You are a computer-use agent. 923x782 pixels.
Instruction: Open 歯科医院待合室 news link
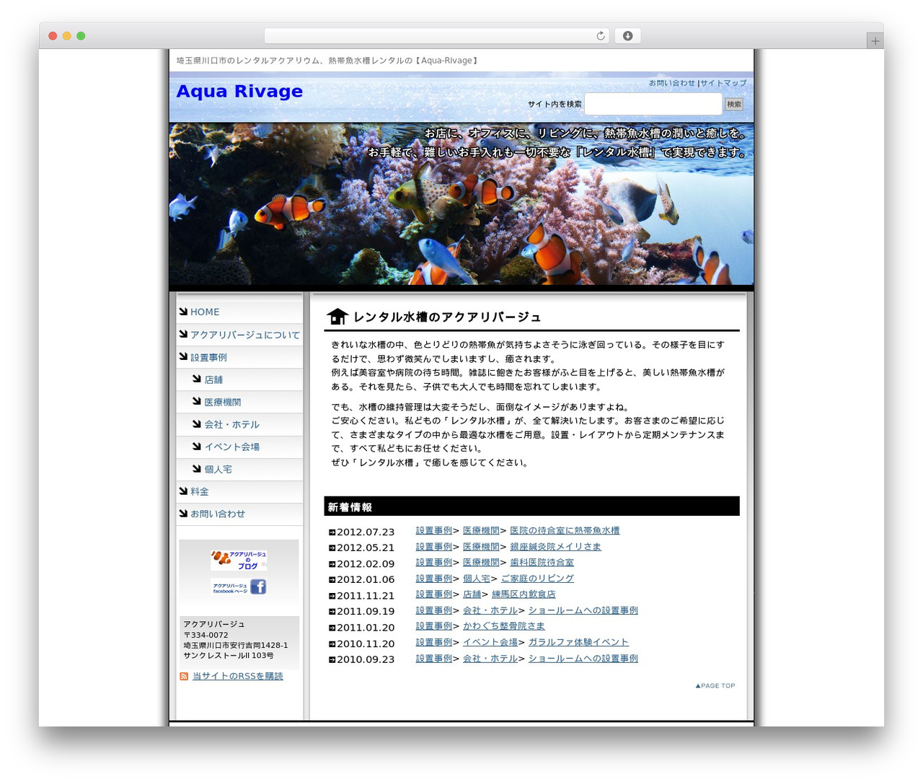tap(542, 563)
